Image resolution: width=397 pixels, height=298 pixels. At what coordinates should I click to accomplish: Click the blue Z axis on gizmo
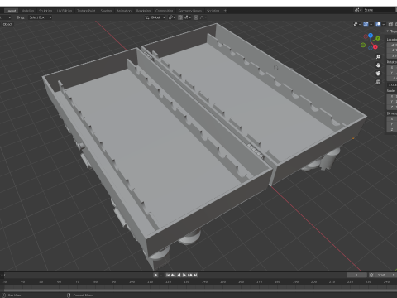(x=371, y=36)
